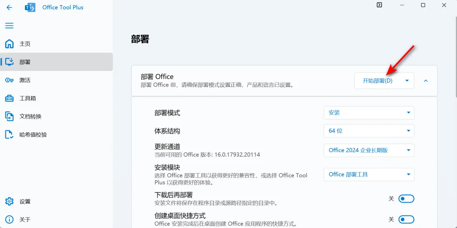Image resolution: width=457 pixels, height=228 pixels.
Task: Open the 哈希值校验 page
Action: click(x=57, y=134)
